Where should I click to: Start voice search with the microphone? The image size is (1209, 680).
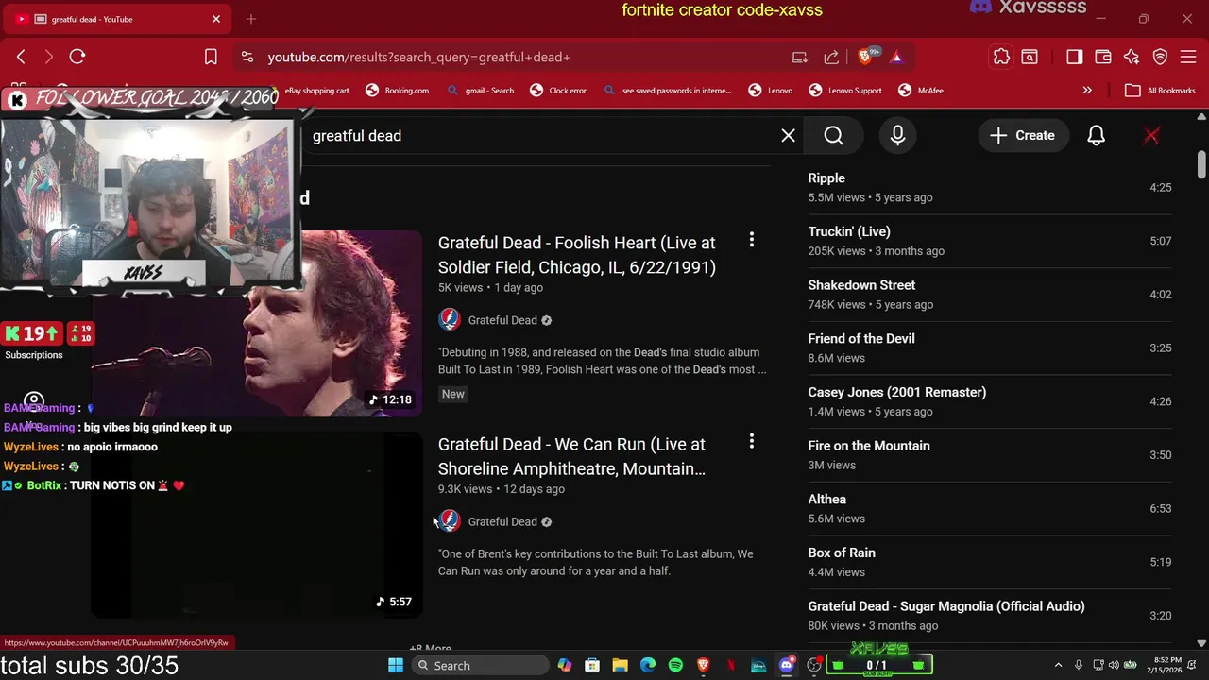(897, 136)
